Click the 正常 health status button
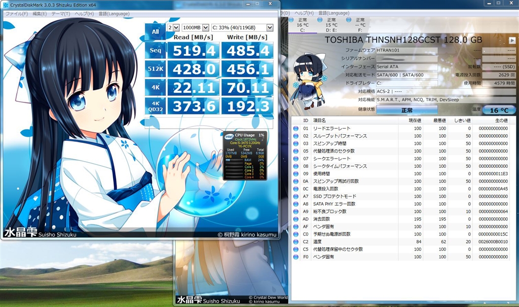The width and height of the screenshot is (519, 307). 407,110
